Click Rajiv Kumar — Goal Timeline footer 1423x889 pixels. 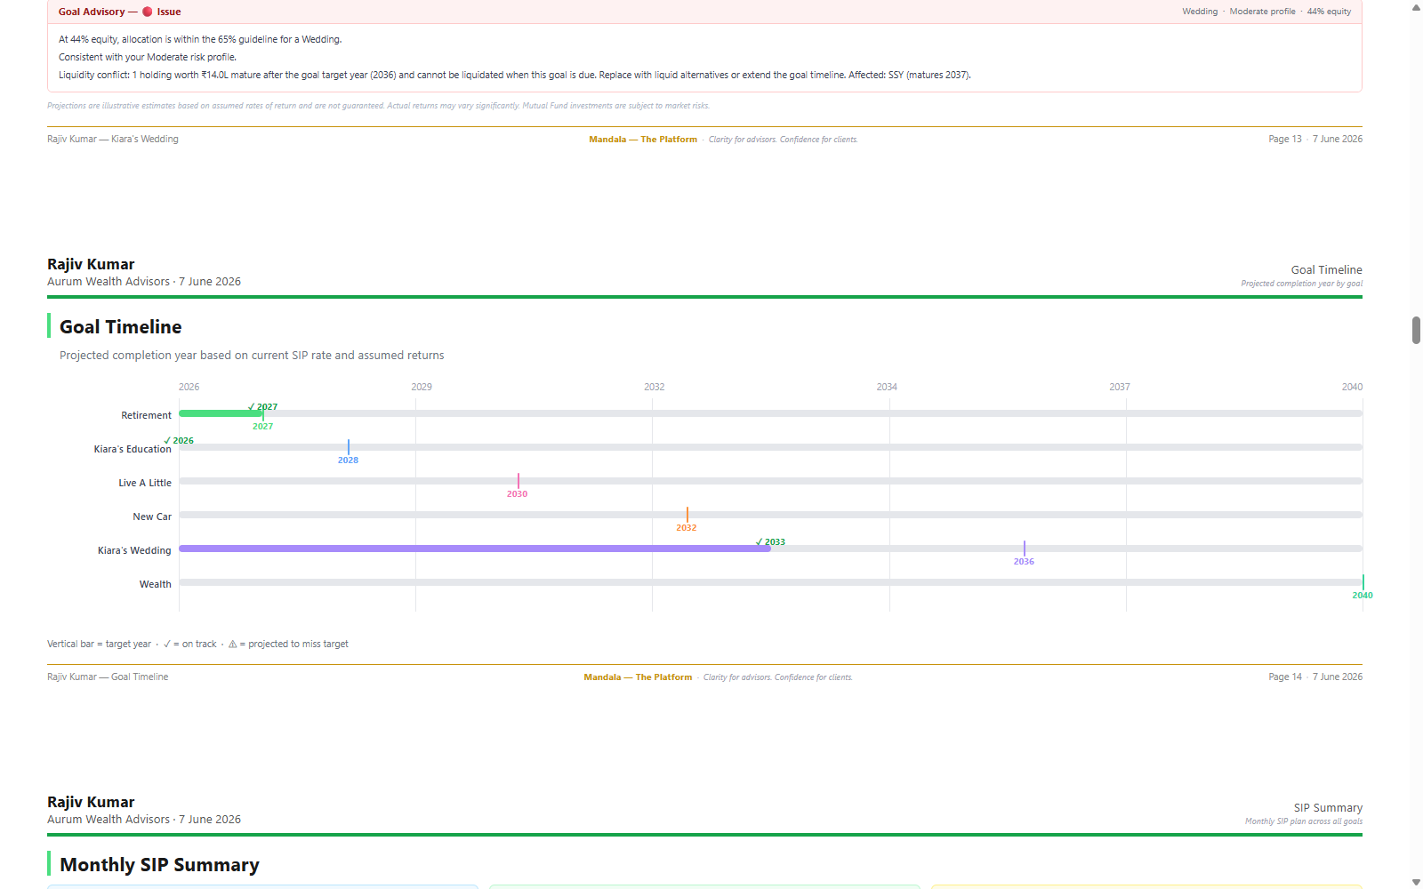(108, 677)
